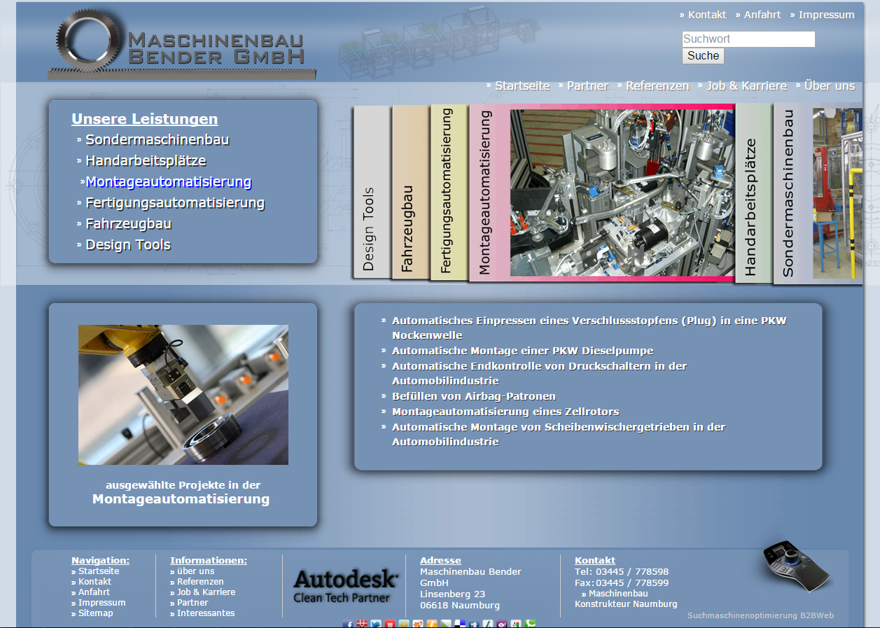Screen dimensions: 880x628
Task: Open the Suchmaschinenoptimierung B2BWeb link
Action: click(x=760, y=616)
